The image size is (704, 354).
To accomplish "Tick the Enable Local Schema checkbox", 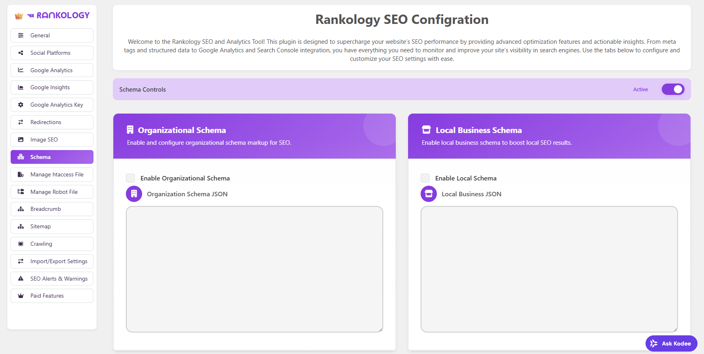I will point(425,178).
